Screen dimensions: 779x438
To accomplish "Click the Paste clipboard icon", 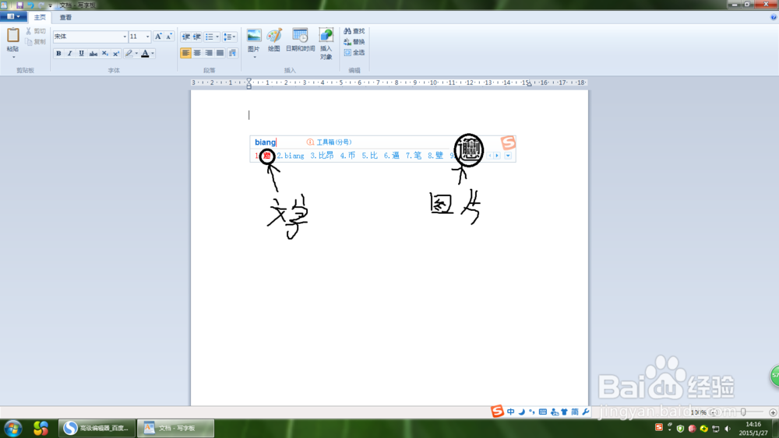I will (13, 36).
